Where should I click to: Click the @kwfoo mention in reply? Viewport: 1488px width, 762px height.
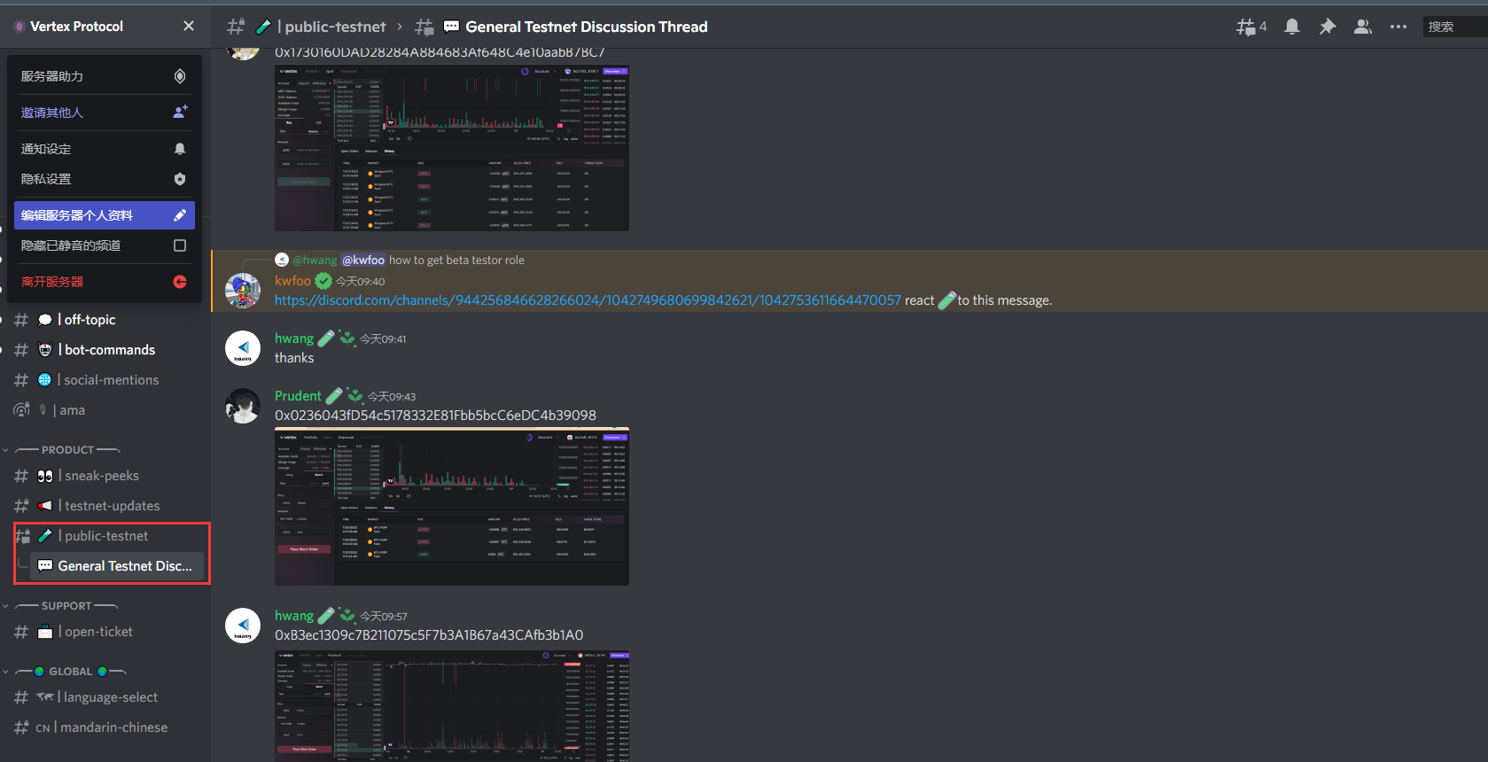(363, 260)
